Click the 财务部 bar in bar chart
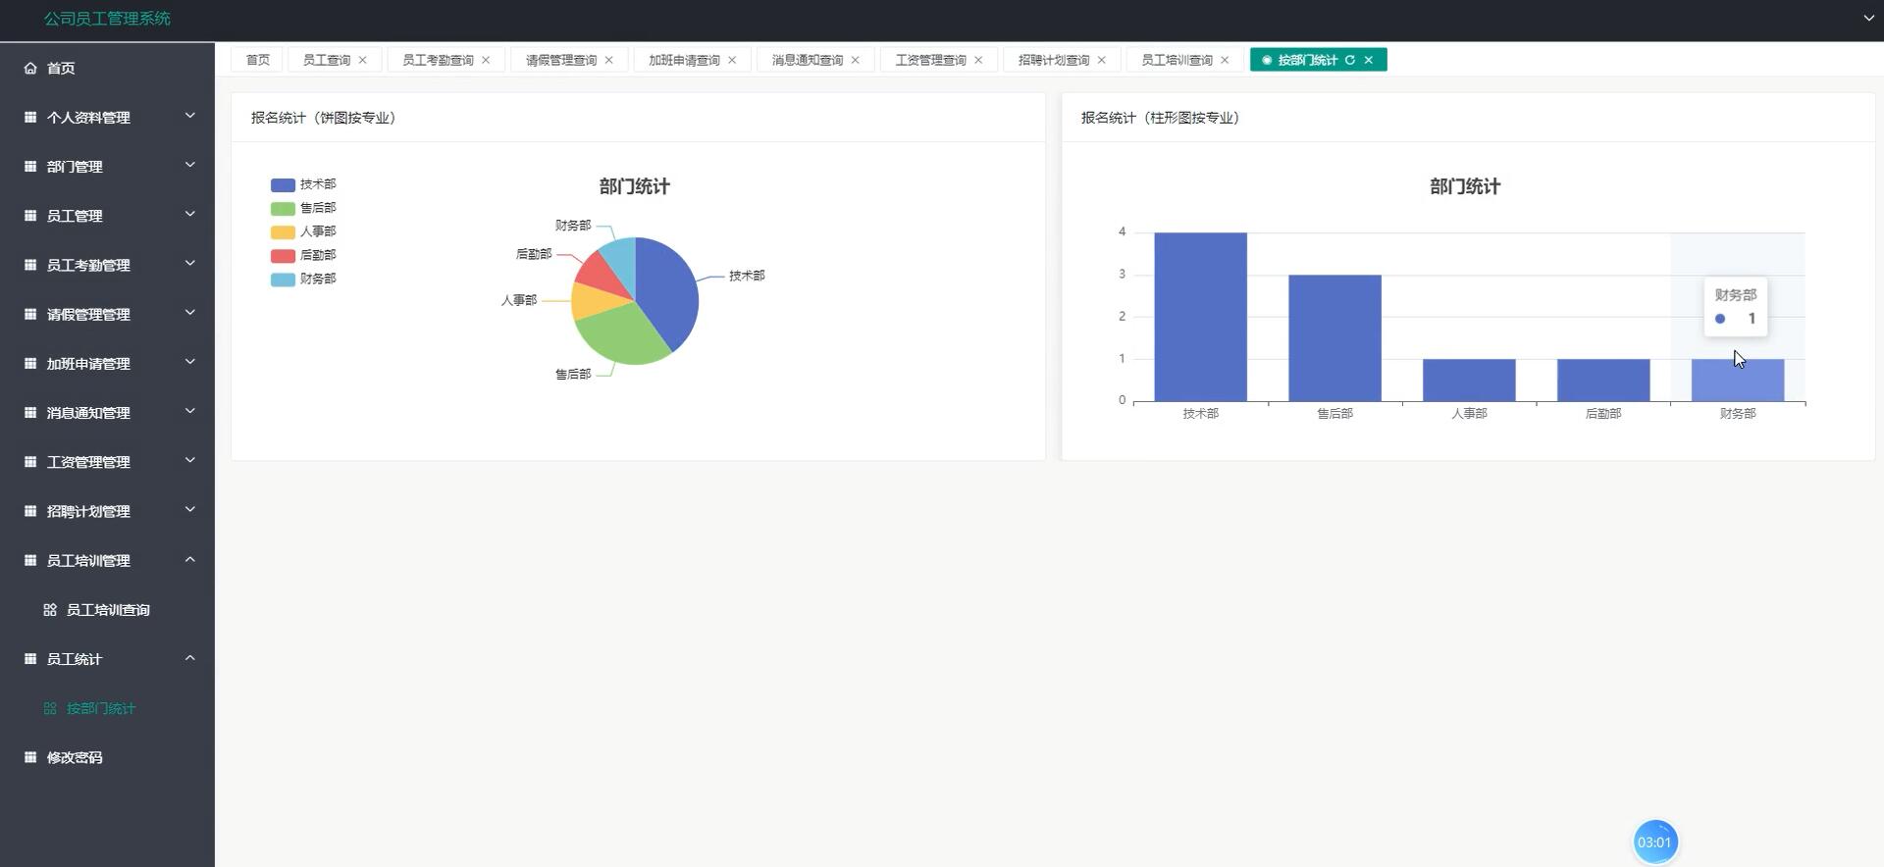Image resolution: width=1884 pixels, height=867 pixels. point(1738,381)
